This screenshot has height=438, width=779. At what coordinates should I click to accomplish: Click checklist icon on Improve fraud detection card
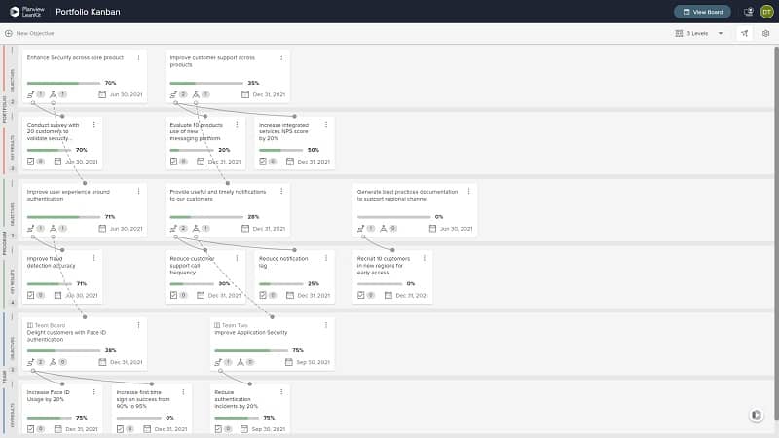coord(31,295)
